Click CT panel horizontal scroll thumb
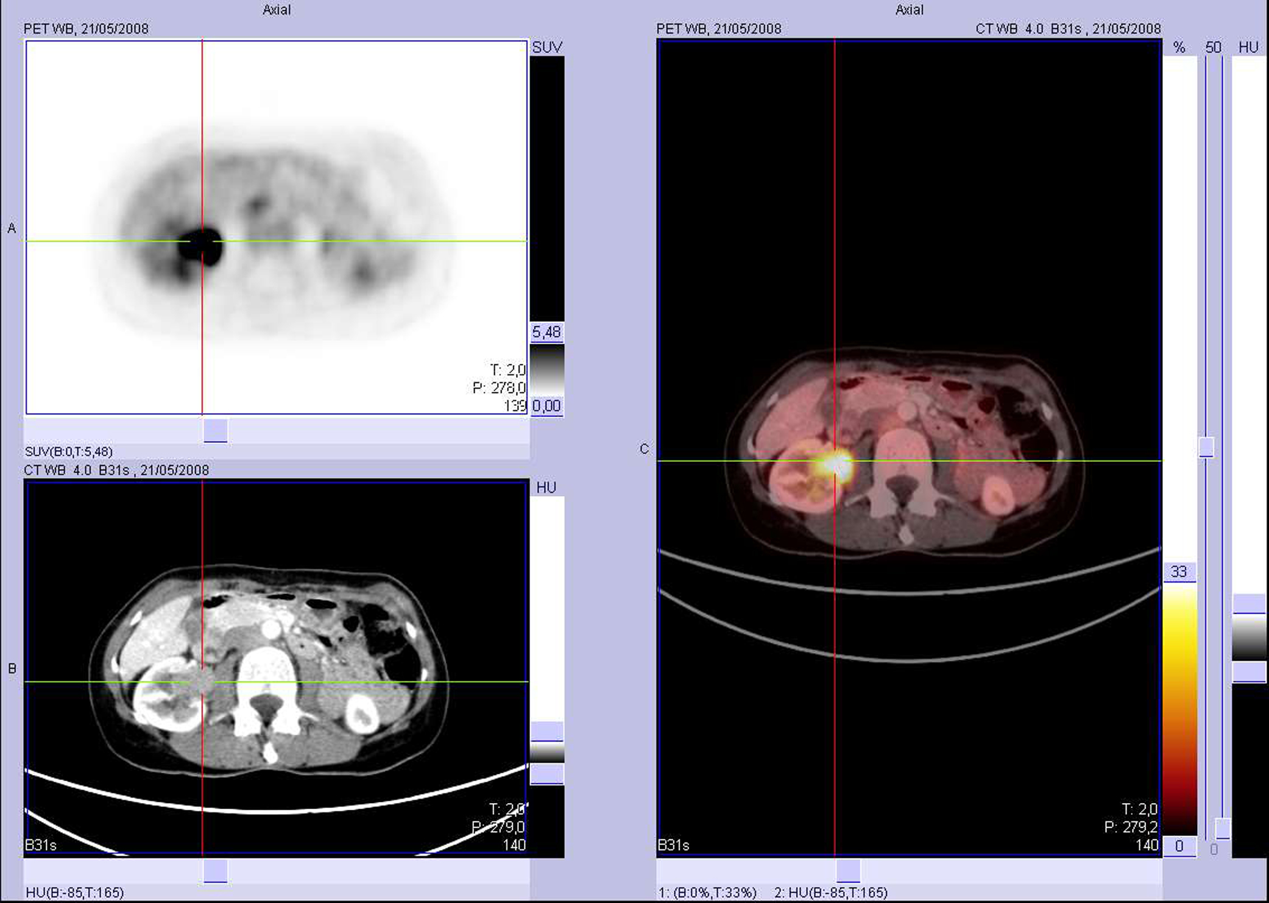The height and width of the screenshot is (903, 1269). [x=215, y=871]
